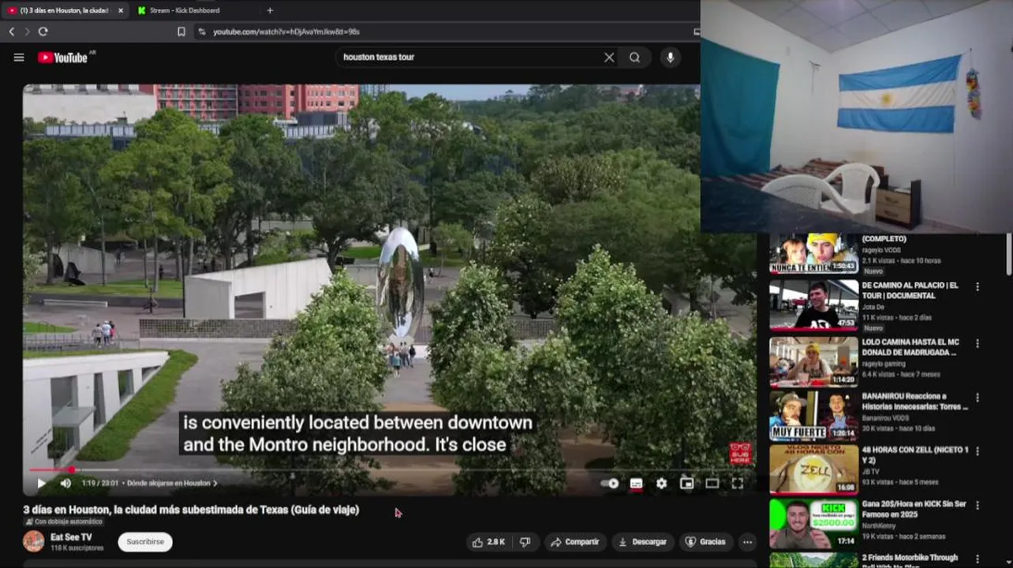This screenshot has width=1013, height=568.
Task: Enable miniplayer mode
Action: pos(686,484)
